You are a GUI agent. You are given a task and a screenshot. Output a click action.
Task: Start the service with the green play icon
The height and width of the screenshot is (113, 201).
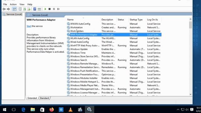tap(45, 9)
